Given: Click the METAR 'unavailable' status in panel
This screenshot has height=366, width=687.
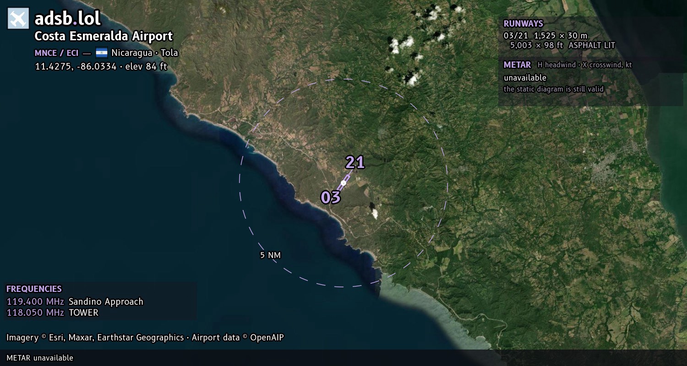Looking at the screenshot, I should click(x=525, y=78).
